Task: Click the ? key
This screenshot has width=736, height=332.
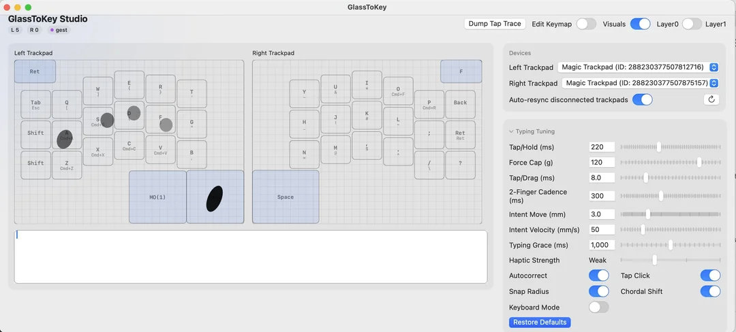Action: (x=460, y=165)
